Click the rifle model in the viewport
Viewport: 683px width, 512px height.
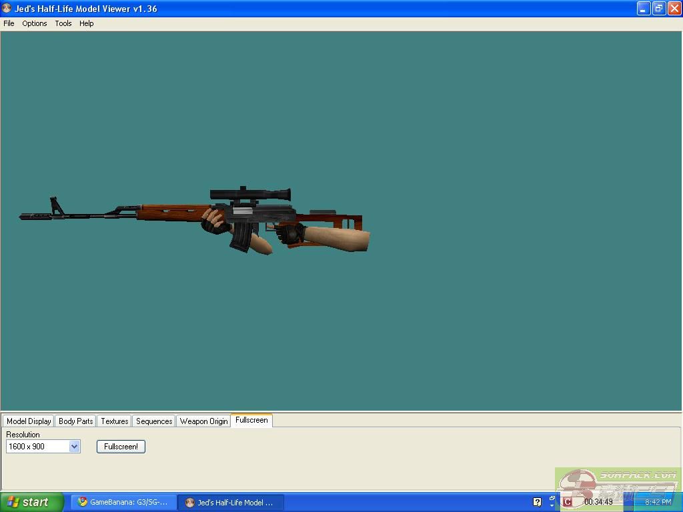pyautogui.click(x=194, y=220)
